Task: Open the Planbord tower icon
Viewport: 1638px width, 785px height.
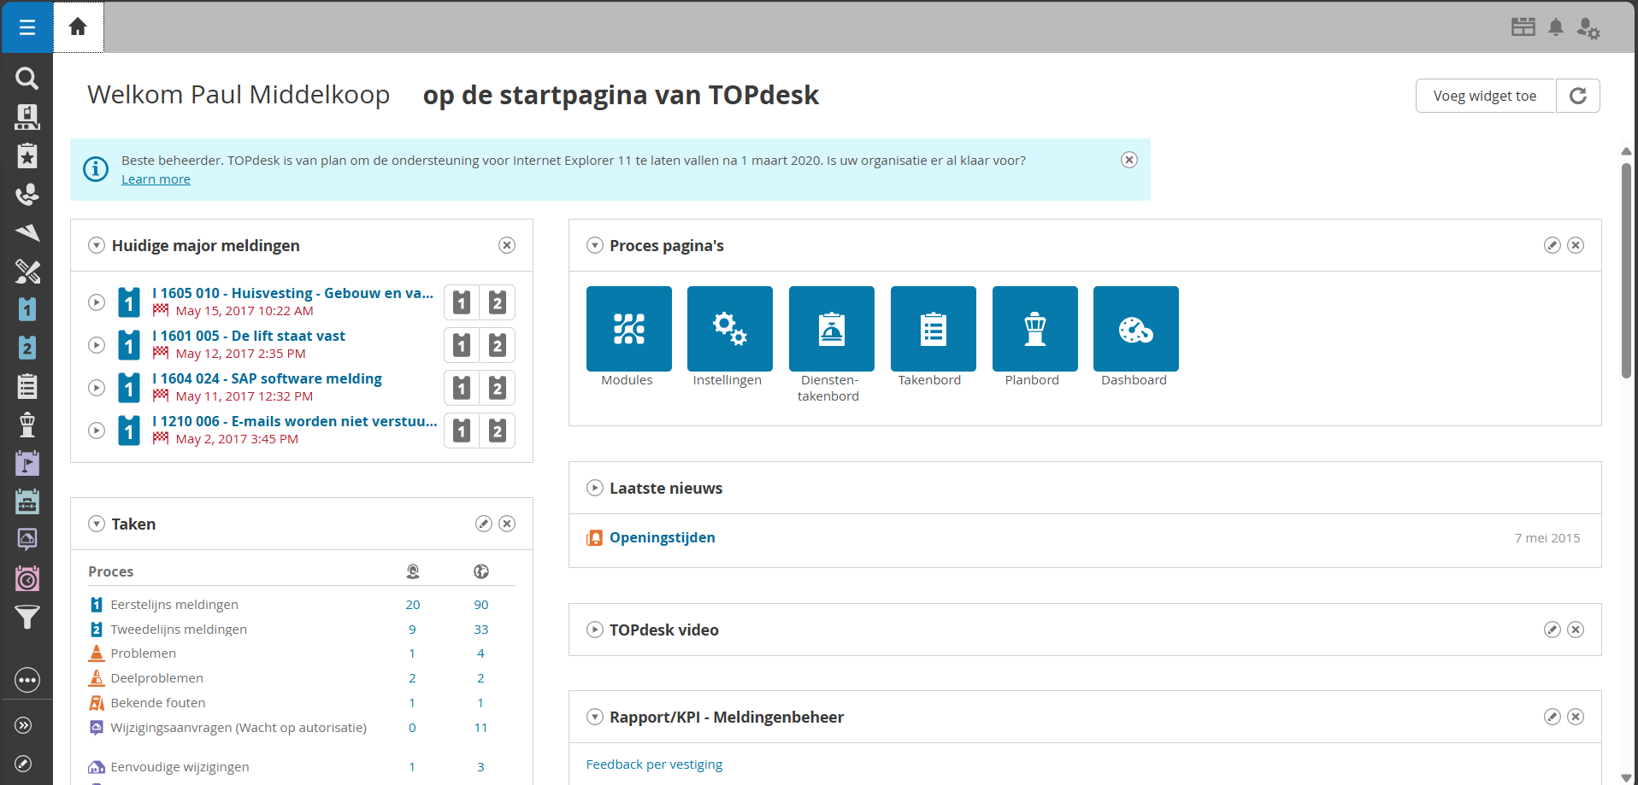Action: (x=1034, y=329)
